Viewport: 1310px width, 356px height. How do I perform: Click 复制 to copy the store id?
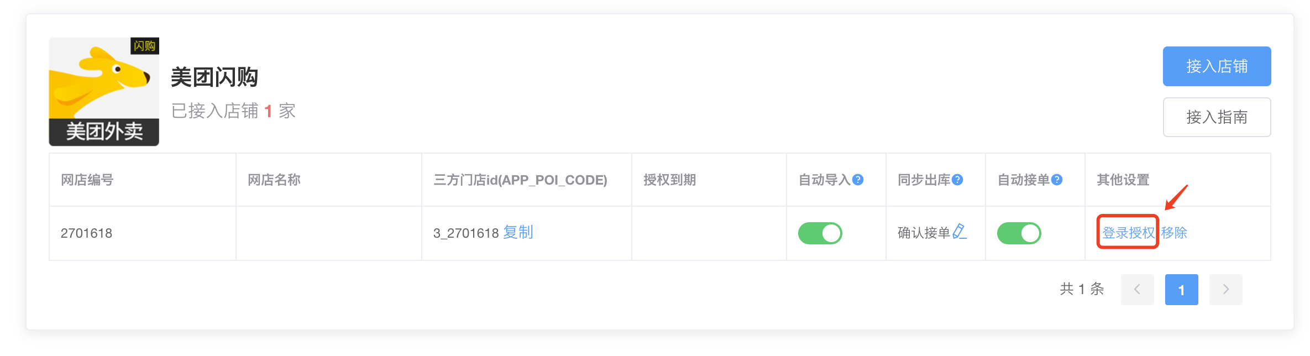coord(518,232)
